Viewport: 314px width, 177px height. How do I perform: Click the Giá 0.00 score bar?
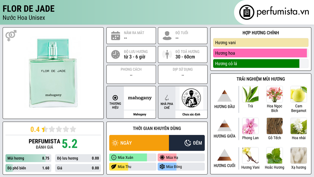click(x=78, y=168)
